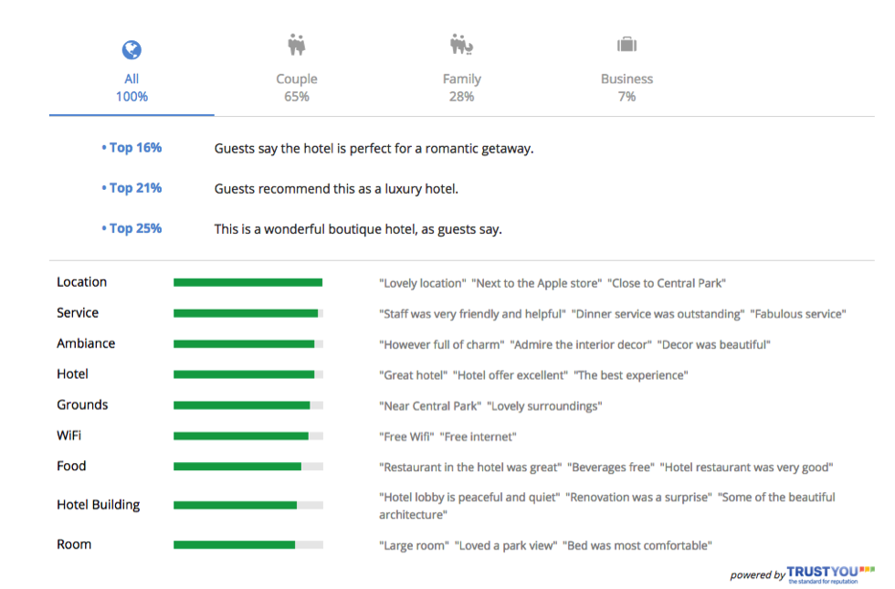The width and height of the screenshot is (895, 589).
Task: Click the Location rating bar
Action: click(x=247, y=283)
